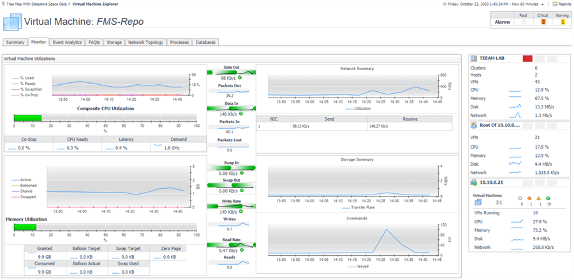Switch to the Summary tab
Screen dimensions: 574x280
click(15, 43)
